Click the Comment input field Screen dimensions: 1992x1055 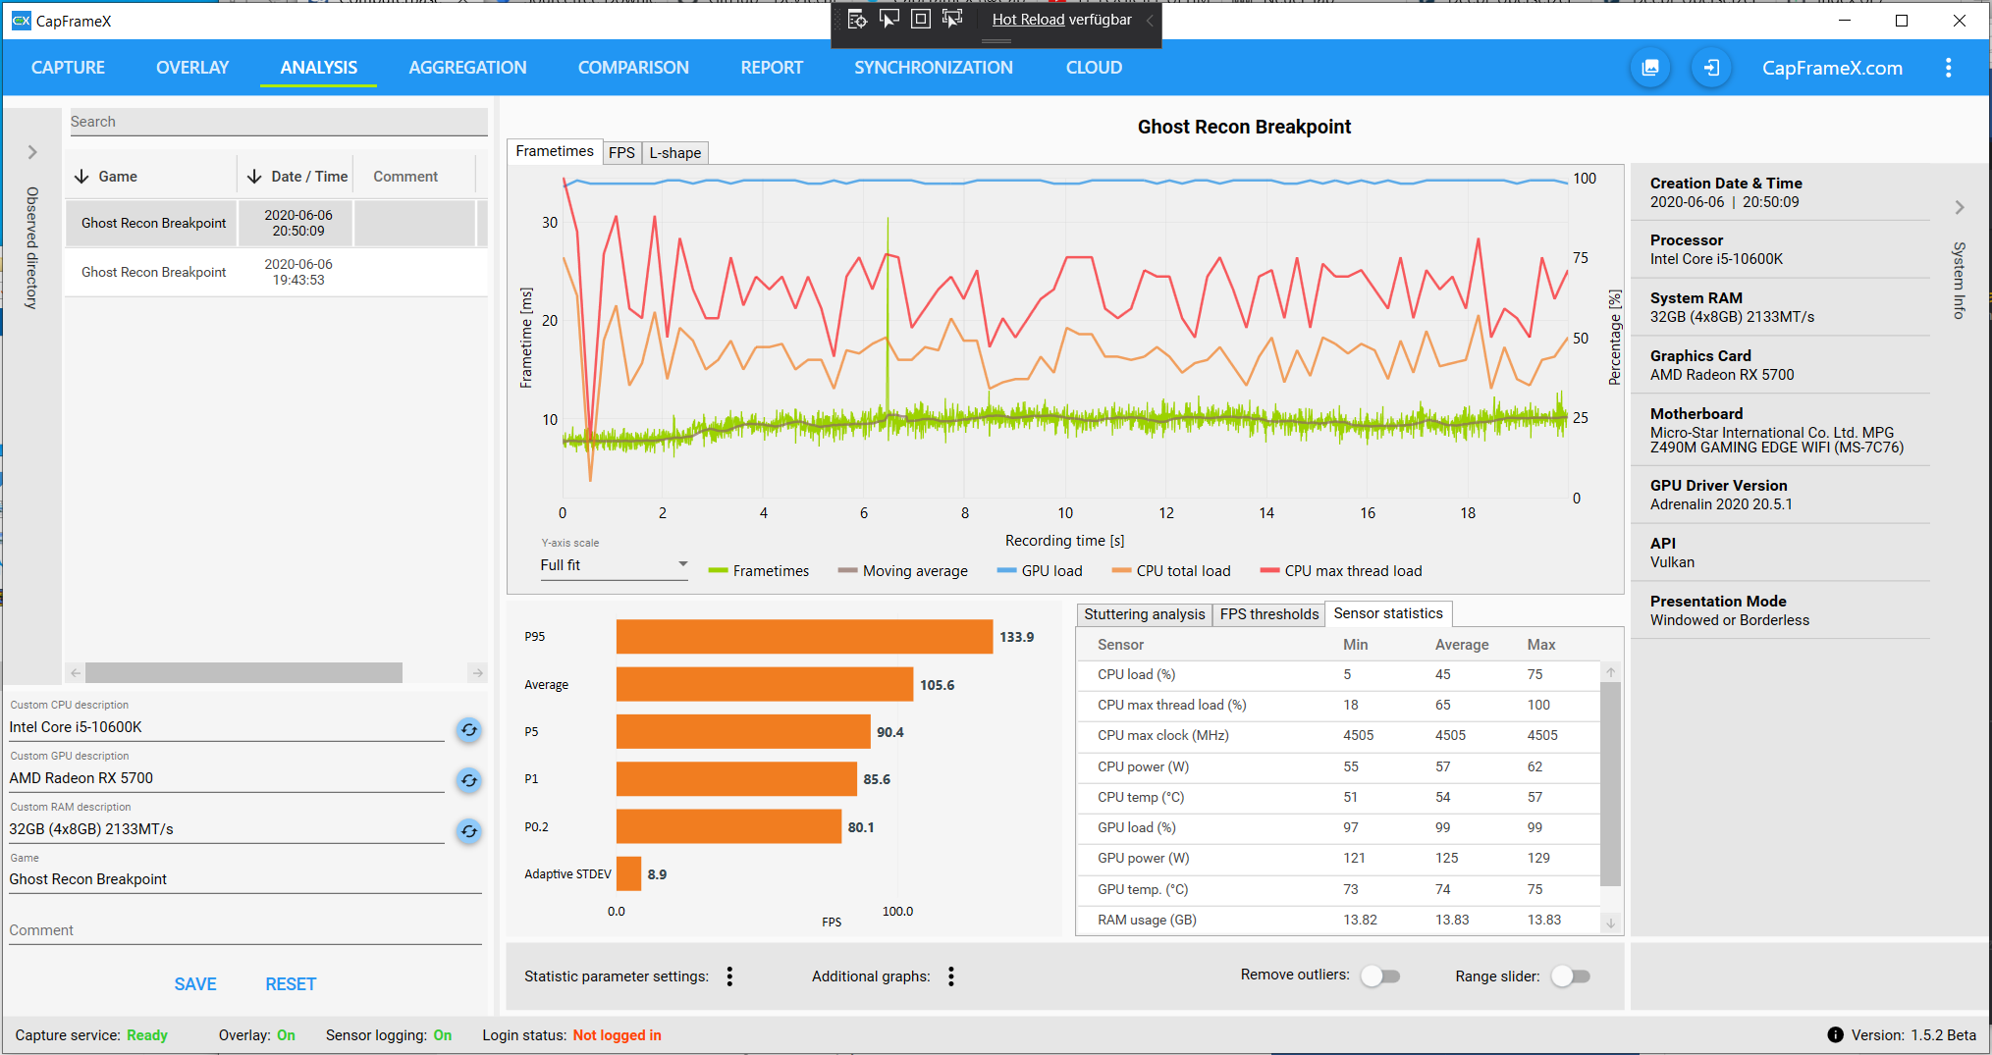tap(245, 930)
